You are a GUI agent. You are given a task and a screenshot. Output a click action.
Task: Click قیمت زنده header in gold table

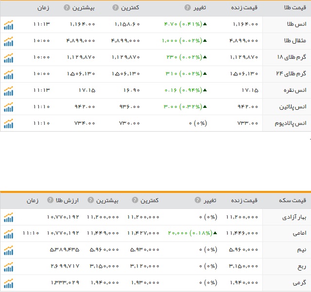click(244, 8)
